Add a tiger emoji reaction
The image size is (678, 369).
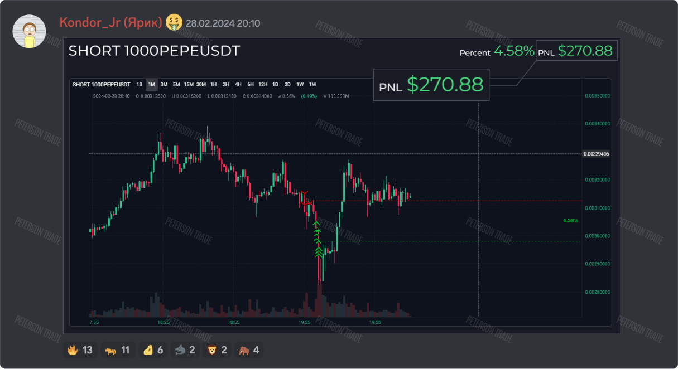pos(117,350)
